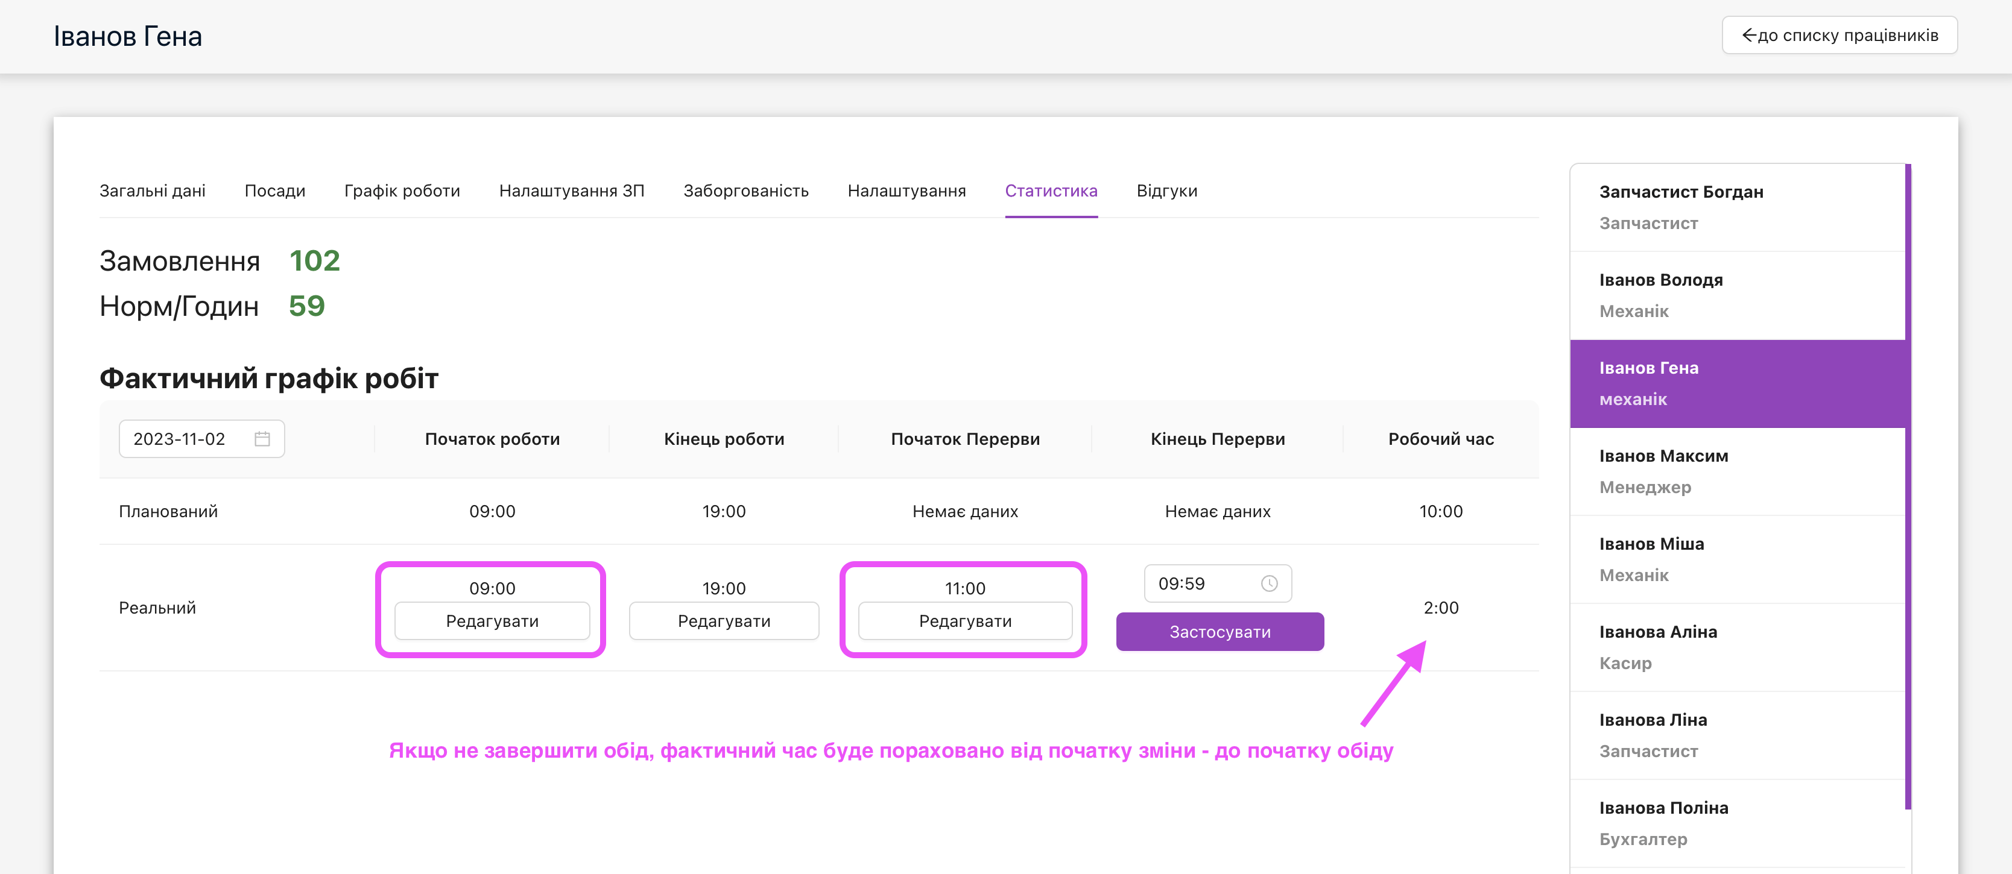Viewport: 2012px width, 874px height.
Task: Open the Статистика tab
Action: (1051, 191)
